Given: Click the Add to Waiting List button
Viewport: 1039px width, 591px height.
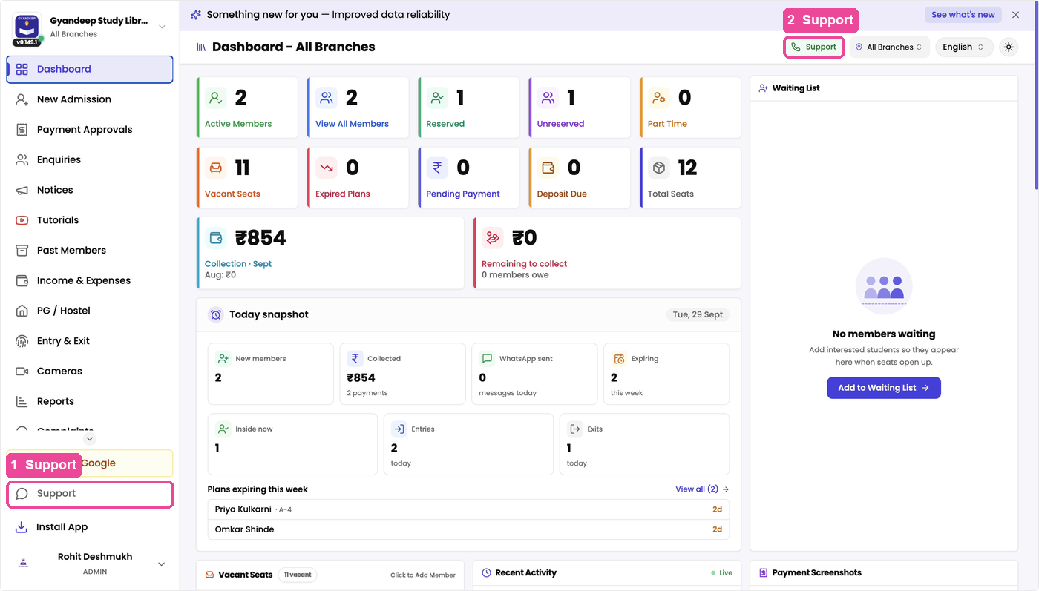Looking at the screenshot, I should pyautogui.click(x=884, y=388).
